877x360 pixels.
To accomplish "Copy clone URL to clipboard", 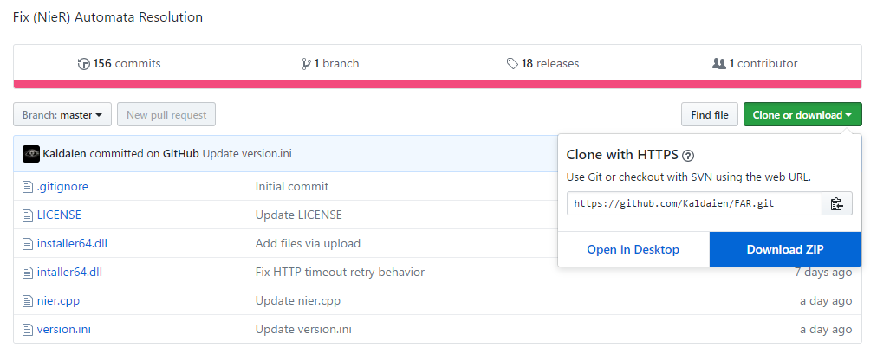I will (x=836, y=204).
